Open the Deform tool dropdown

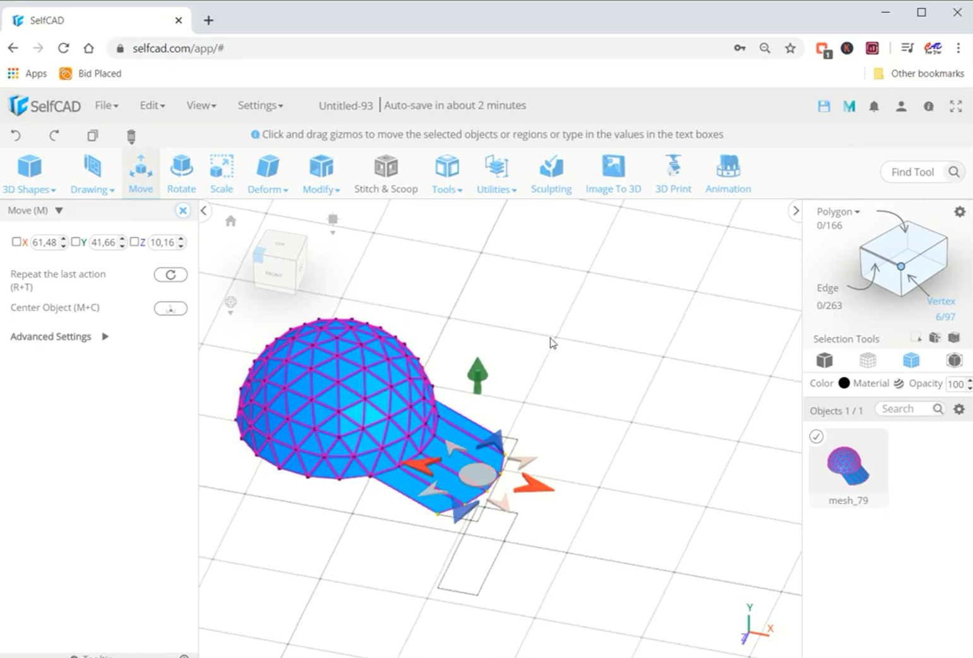(x=268, y=173)
